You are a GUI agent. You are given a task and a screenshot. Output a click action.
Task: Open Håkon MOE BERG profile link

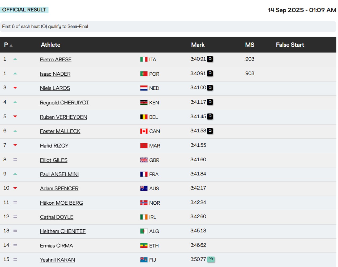coord(61,203)
